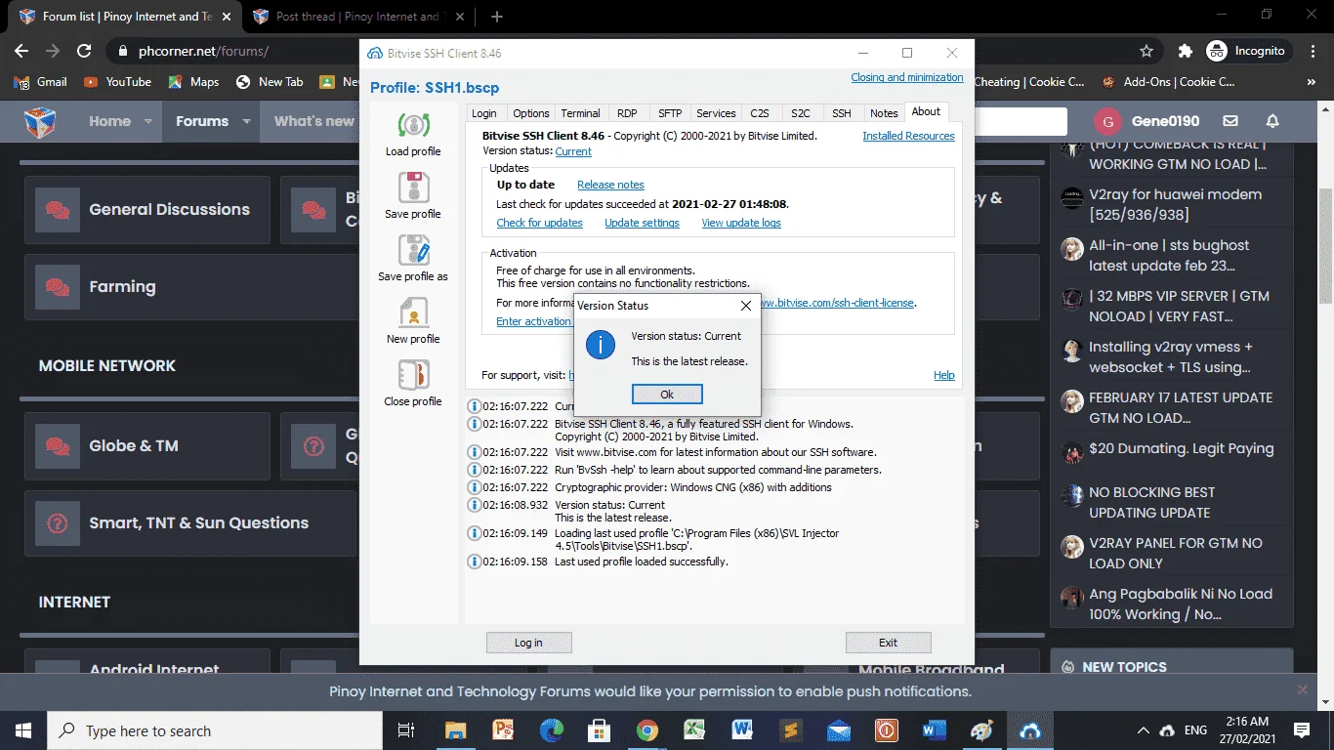Switch to Post thread browser tab
Image resolution: width=1334 pixels, height=750 pixels.
pos(356,17)
